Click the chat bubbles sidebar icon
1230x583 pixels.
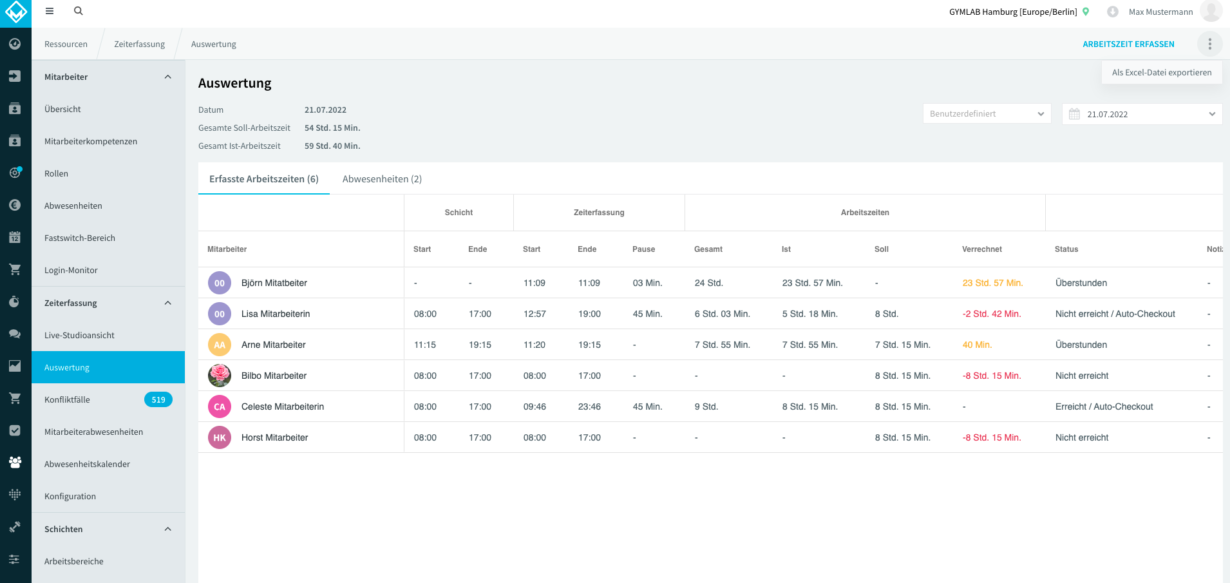click(15, 334)
